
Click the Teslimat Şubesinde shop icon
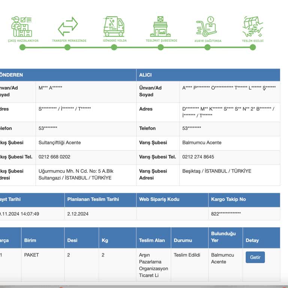pyautogui.click(x=160, y=27)
